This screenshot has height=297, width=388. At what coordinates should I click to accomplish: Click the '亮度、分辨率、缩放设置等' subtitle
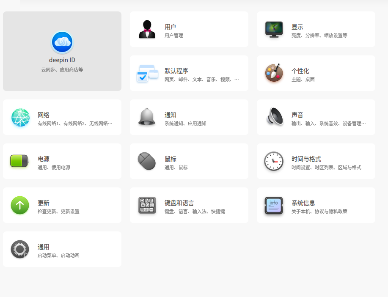319,36
